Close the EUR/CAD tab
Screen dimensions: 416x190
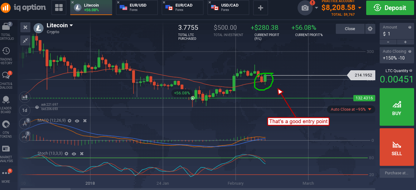pos(164,3)
